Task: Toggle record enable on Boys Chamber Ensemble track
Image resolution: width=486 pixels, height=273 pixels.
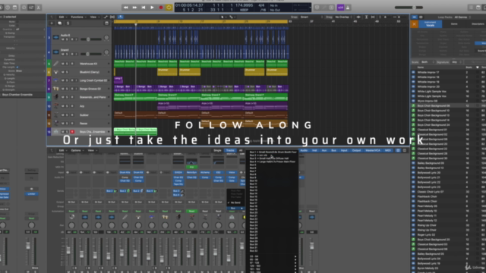Action: coord(72,131)
